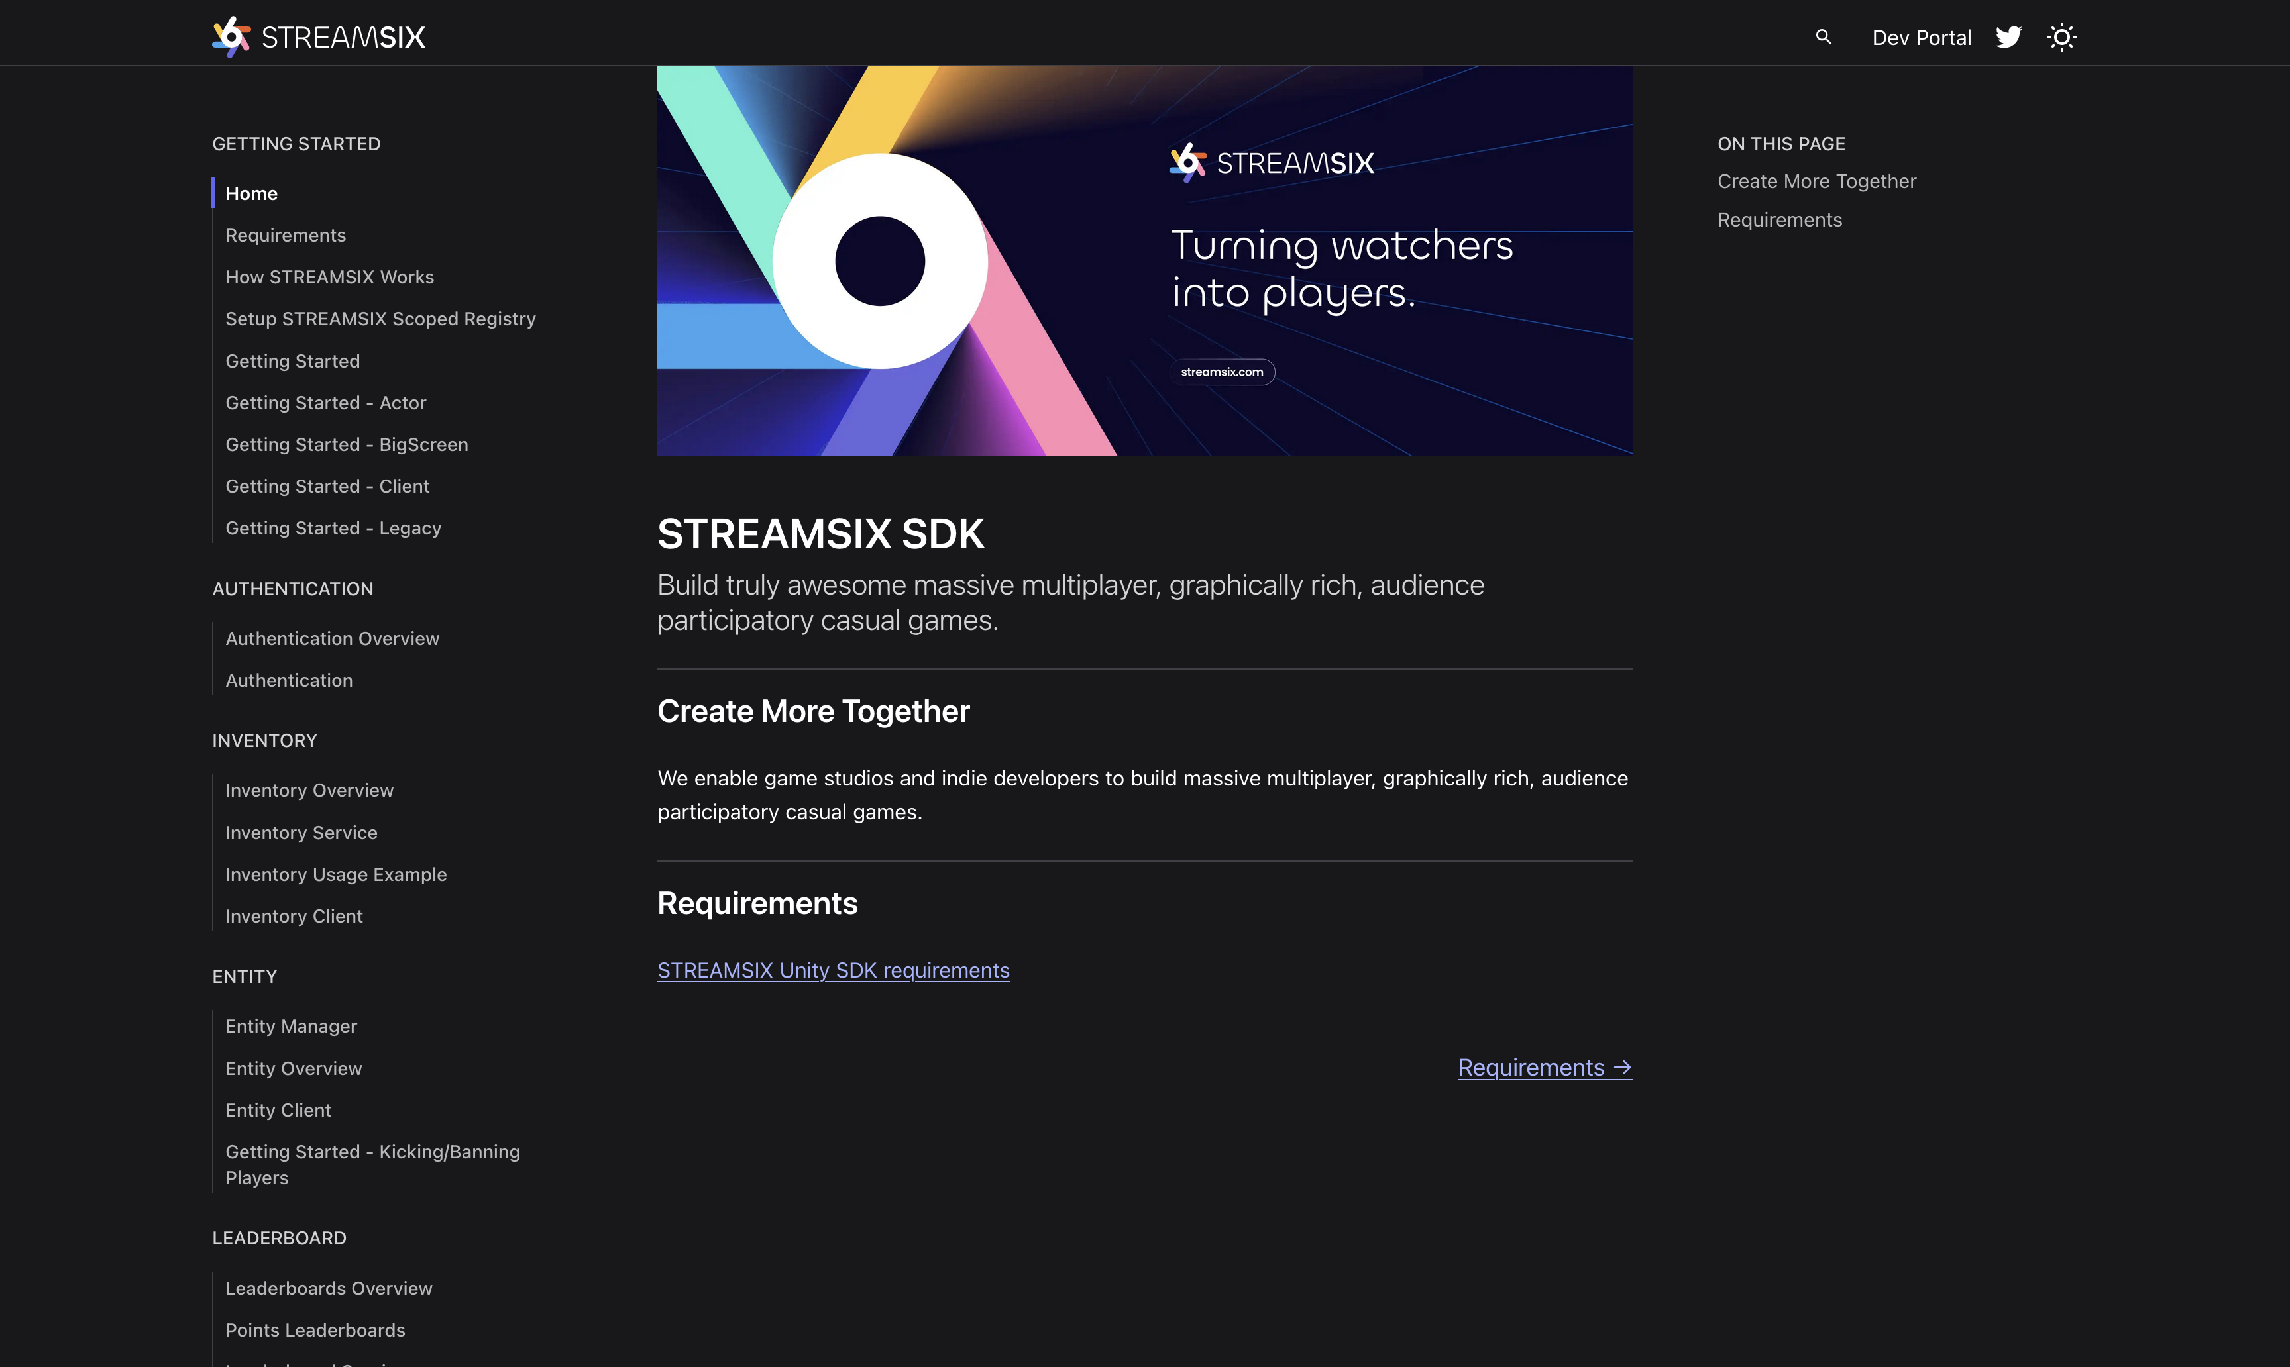
Task: Open Requirements sidebar page
Action: pyautogui.click(x=286, y=235)
